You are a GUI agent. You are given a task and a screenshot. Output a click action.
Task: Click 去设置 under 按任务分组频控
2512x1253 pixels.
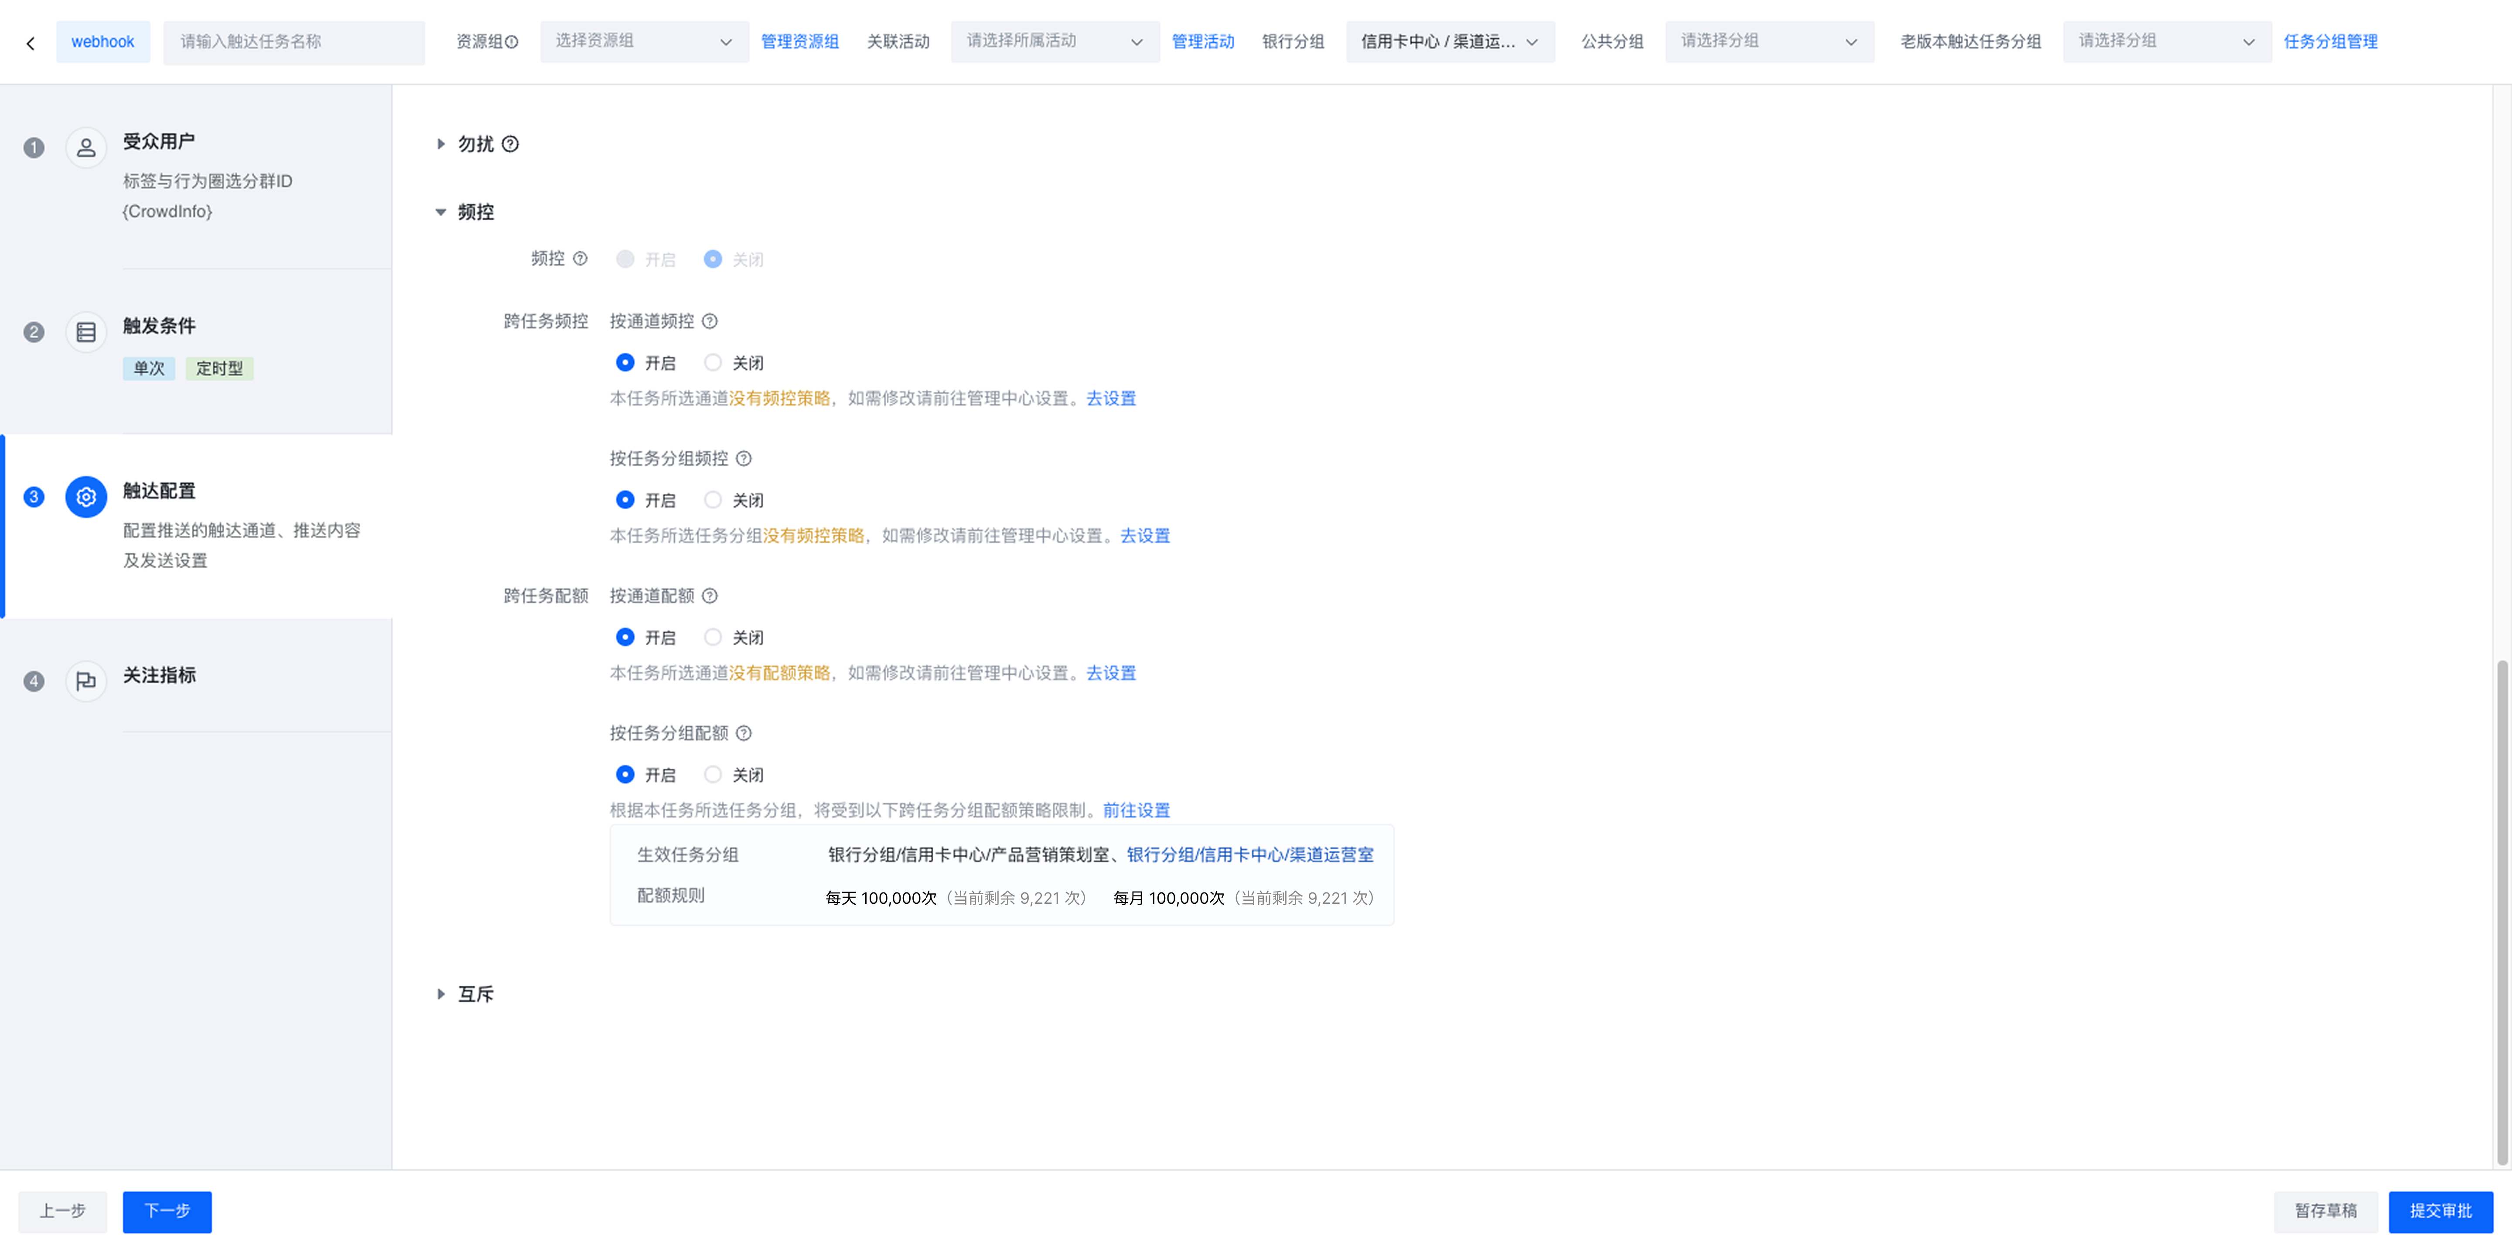(1145, 536)
